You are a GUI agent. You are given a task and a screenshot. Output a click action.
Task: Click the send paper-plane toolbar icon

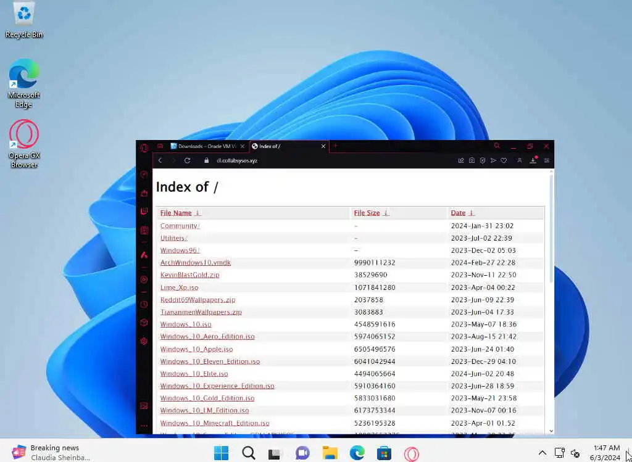(x=493, y=160)
